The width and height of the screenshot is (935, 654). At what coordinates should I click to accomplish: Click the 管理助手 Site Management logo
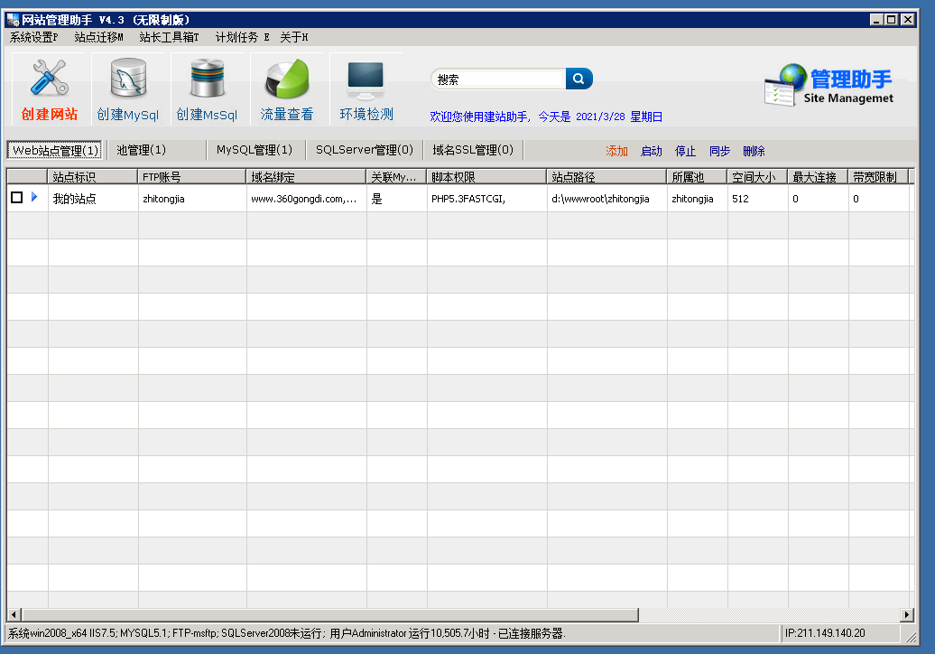(x=828, y=84)
